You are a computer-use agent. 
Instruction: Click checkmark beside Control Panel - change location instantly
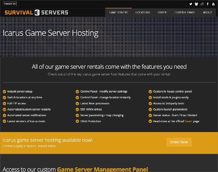click(x=77, y=97)
